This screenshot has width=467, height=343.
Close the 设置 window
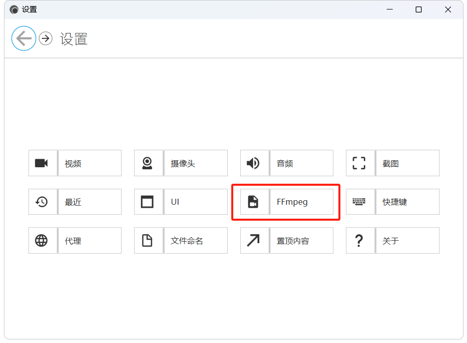[448, 9]
